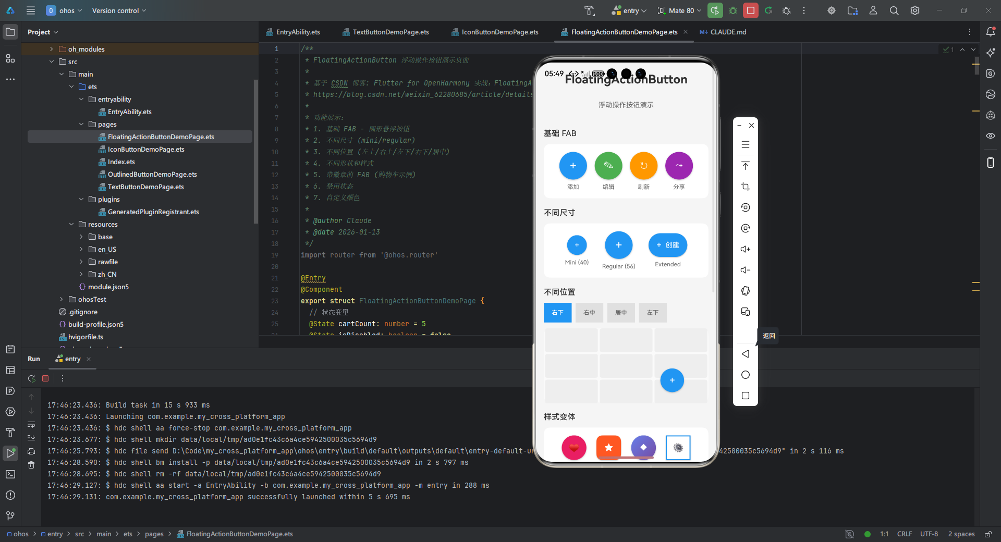Toggle soft-wrap in run console

[x=31, y=424]
